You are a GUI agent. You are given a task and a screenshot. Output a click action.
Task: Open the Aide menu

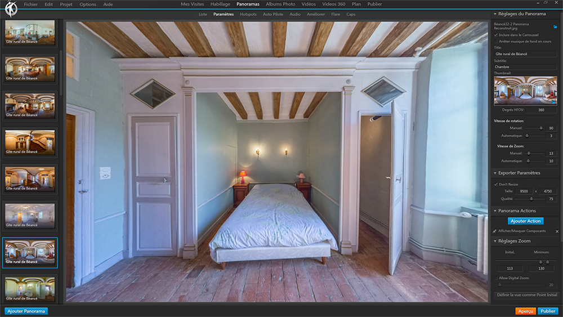pos(108,5)
